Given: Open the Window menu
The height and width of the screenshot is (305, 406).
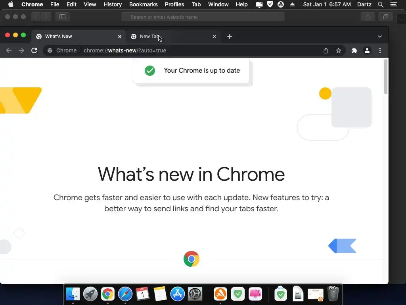Looking at the screenshot, I should 218,4.
